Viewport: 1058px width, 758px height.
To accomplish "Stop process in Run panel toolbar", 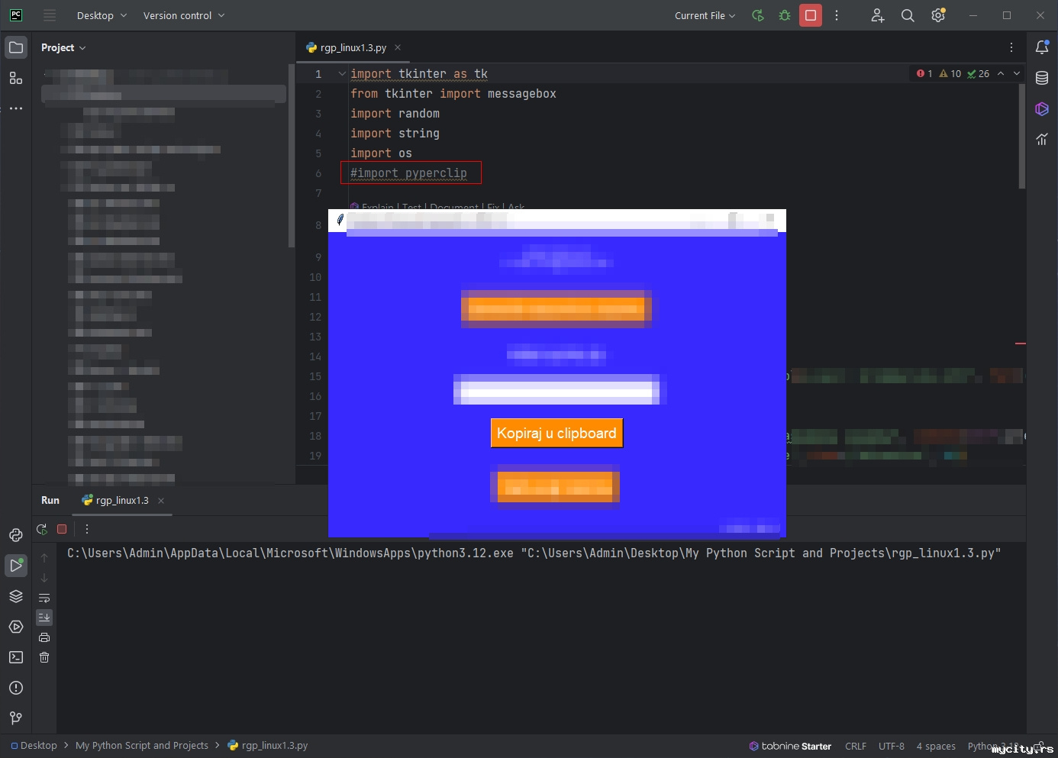I will (x=63, y=529).
